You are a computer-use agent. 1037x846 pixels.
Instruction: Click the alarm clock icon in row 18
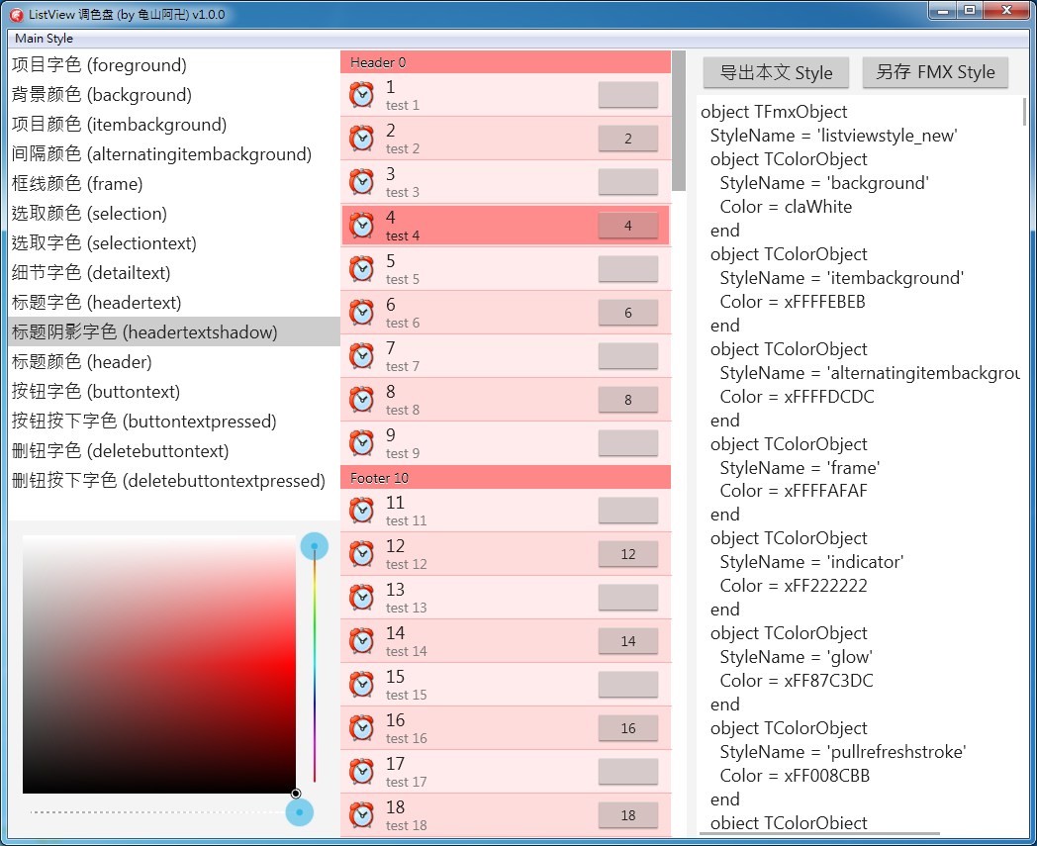pyautogui.click(x=362, y=815)
